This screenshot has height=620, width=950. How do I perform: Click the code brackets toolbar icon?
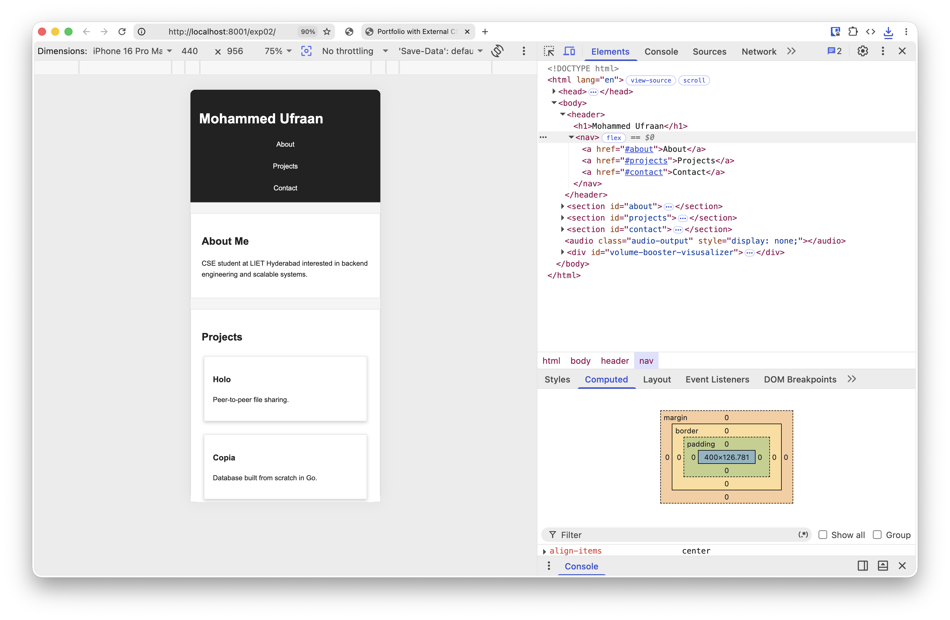click(871, 32)
